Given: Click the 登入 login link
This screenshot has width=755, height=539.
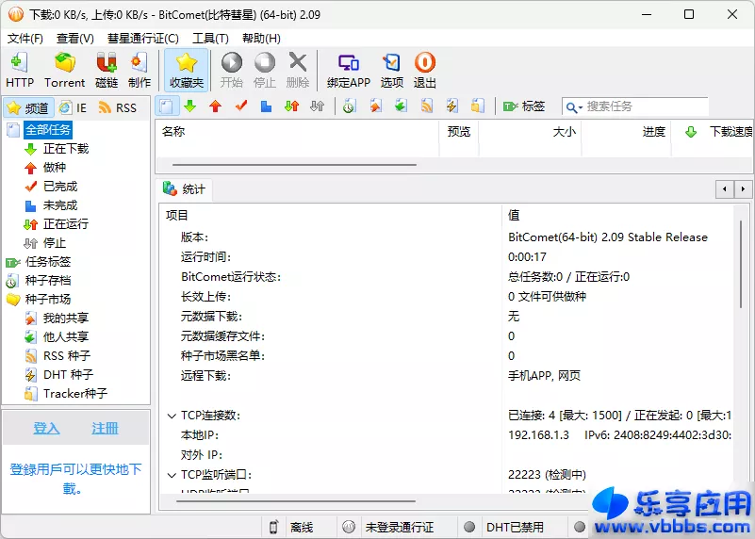Looking at the screenshot, I should [46, 429].
